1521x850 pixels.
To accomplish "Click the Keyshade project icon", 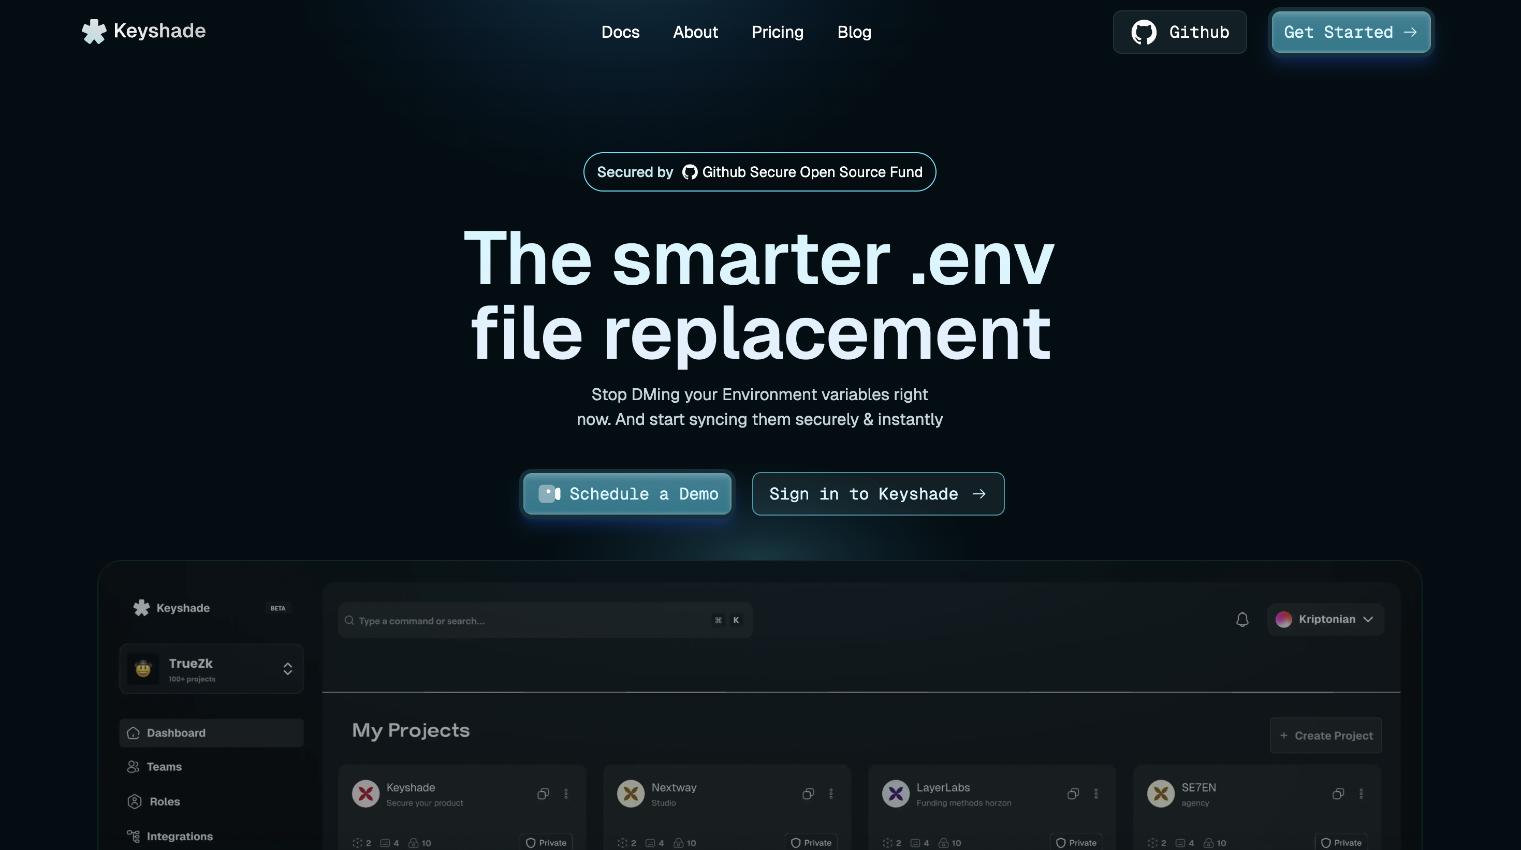I will tap(365, 794).
